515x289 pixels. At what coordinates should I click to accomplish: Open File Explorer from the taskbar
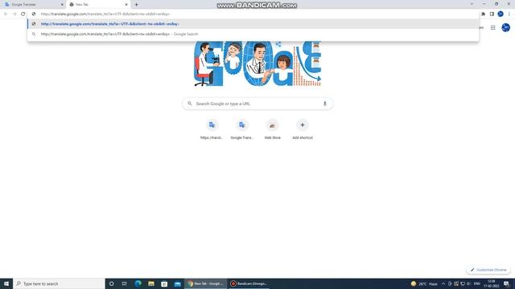(x=151, y=283)
